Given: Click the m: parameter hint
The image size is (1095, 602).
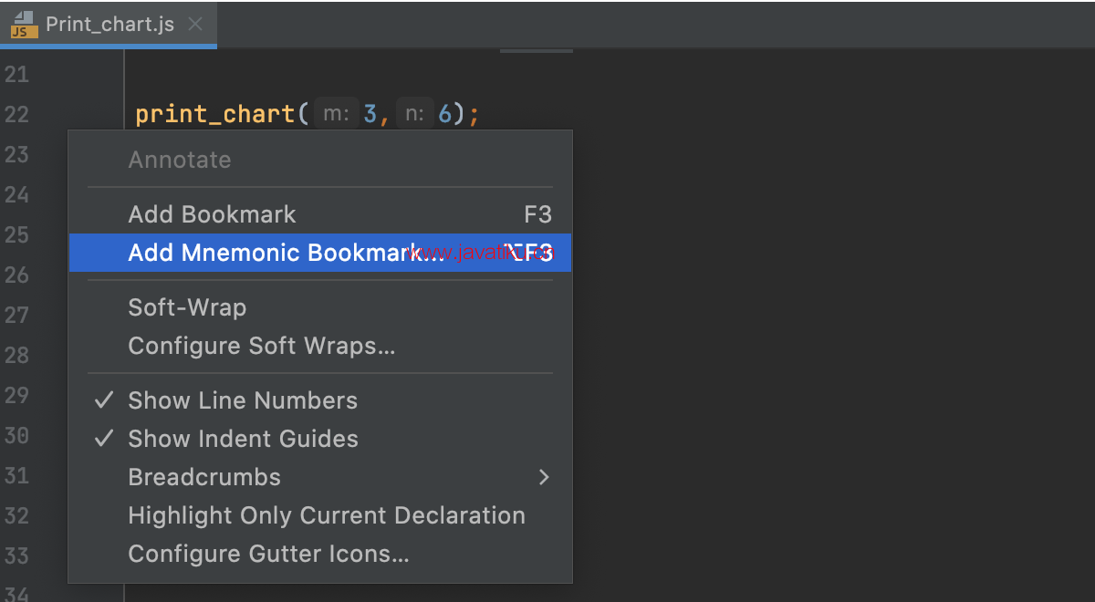Looking at the screenshot, I should pyautogui.click(x=336, y=115).
